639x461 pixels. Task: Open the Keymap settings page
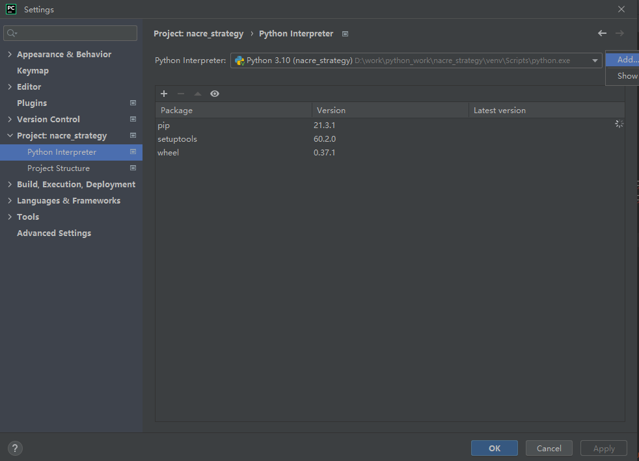[x=33, y=70]
